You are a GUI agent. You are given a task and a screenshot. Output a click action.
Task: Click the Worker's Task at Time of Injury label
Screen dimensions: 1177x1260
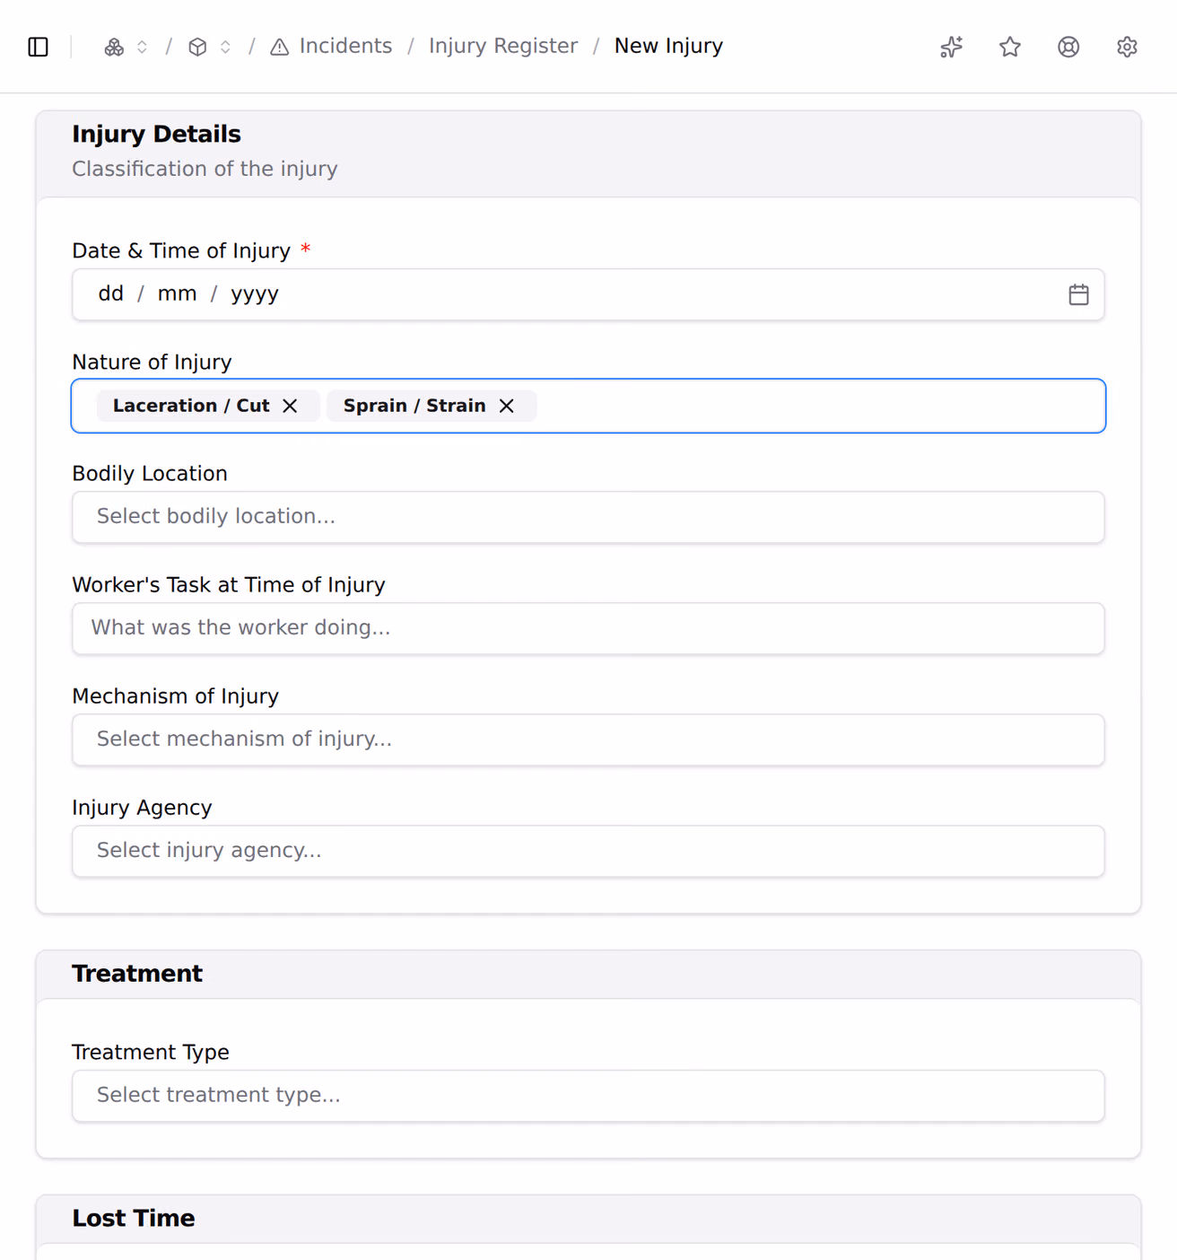pyautogui.click(x=229, y=584)
